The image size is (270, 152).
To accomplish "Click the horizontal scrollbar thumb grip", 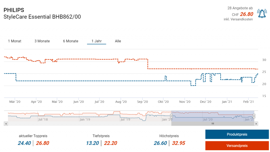I will click(x=213, y=124).
